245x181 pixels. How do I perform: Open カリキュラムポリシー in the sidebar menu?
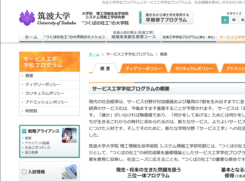coord(49,93)
